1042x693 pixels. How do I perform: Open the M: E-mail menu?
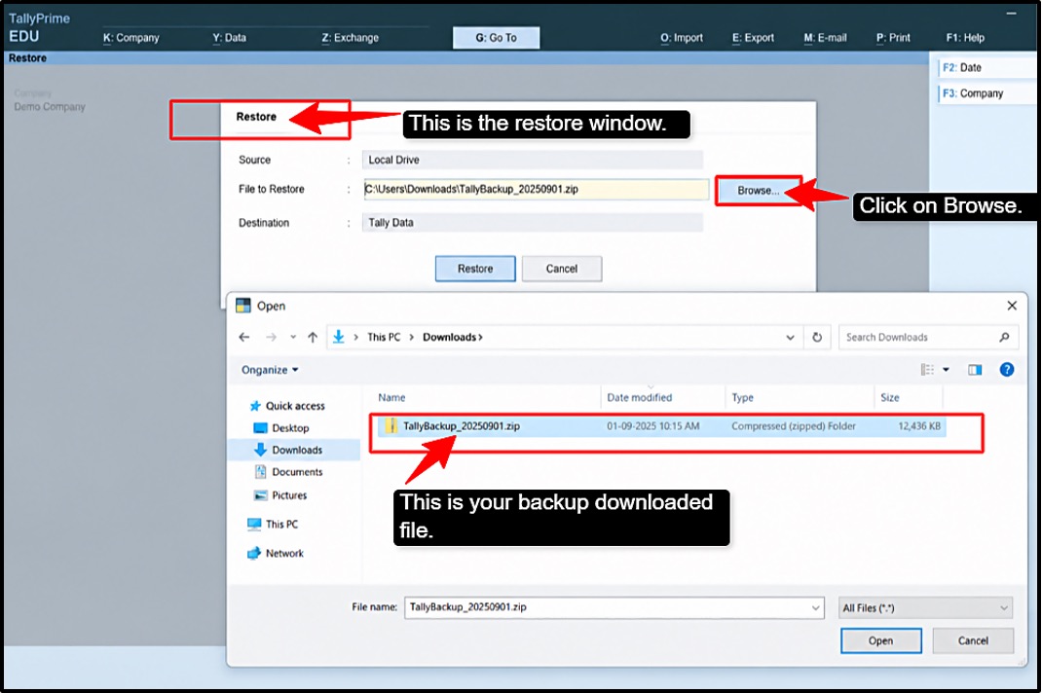coord(825,38)
